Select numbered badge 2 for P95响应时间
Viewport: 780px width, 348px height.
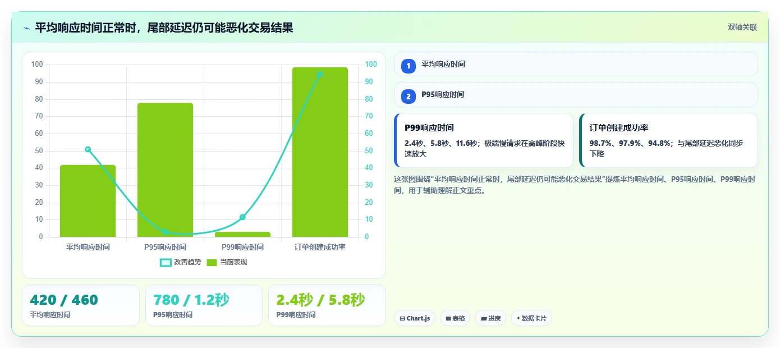pyautogui.click(x=409, y=97)
